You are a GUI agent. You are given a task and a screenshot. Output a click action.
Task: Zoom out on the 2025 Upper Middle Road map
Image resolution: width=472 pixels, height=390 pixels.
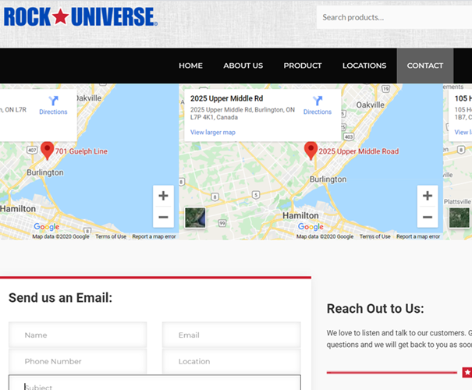pos(428,217)
